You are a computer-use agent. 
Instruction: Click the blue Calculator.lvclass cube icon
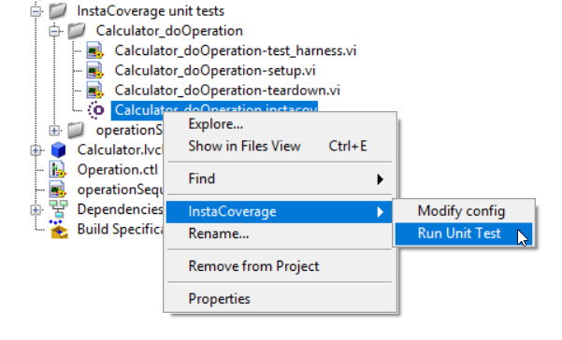[x=58, y=149]
